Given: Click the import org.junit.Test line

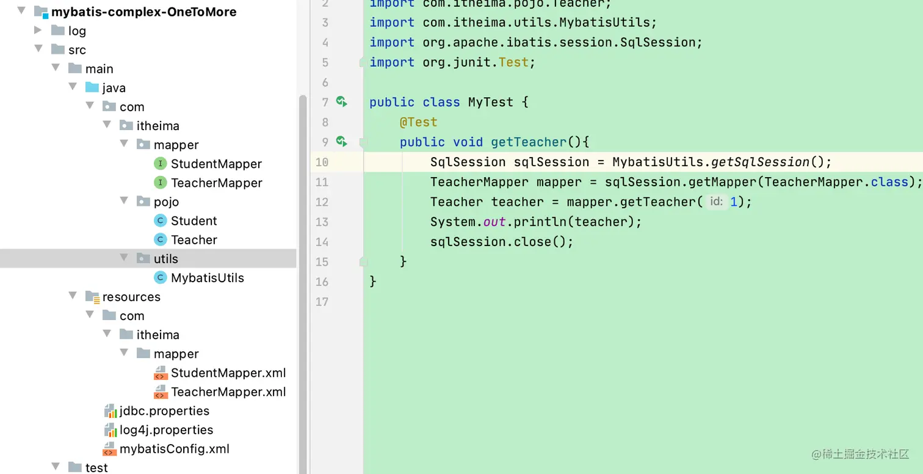Looking at the screenshot, I should (452, 62).
